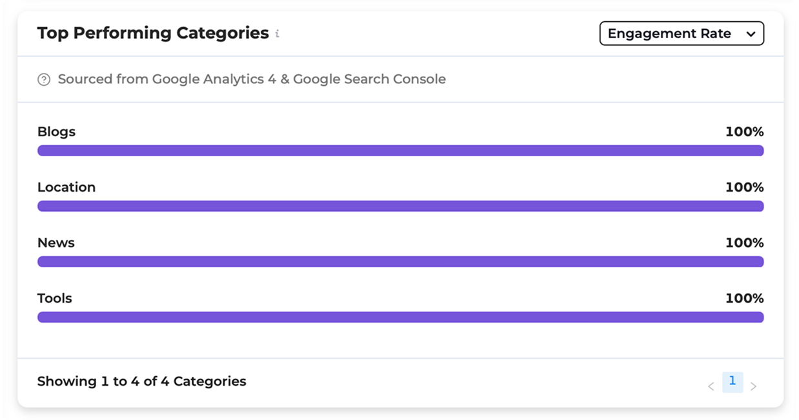Click the Top Performing Categories heading

pyautogui.click(x=153, y=33)
